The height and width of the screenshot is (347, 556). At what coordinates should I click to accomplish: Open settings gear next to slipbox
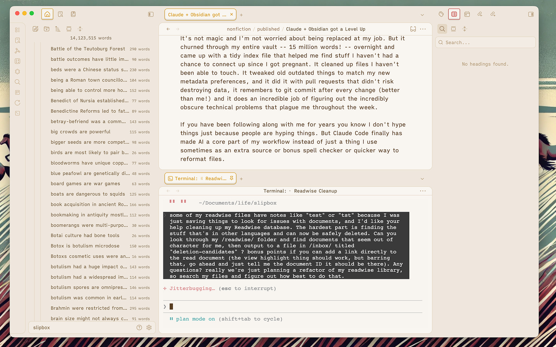pos(149,328)
